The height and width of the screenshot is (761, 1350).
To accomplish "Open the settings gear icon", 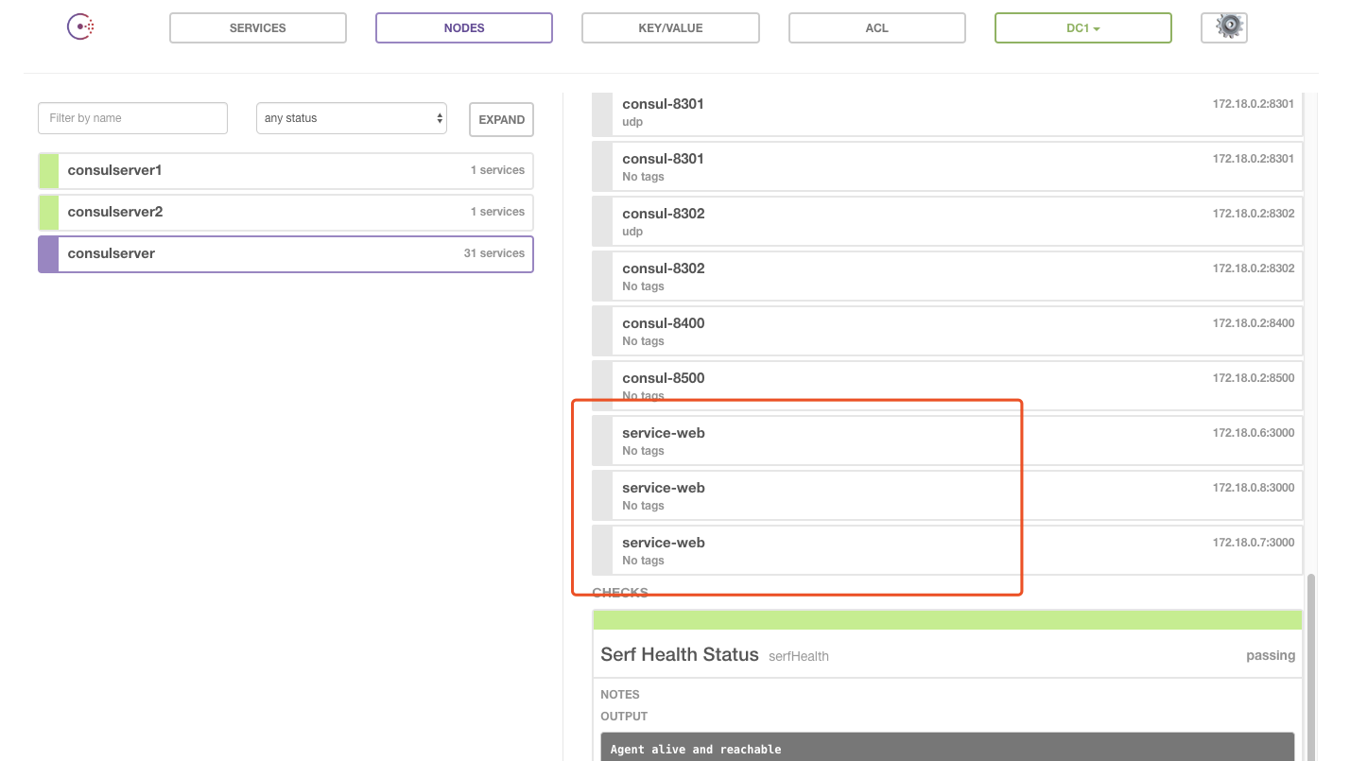I will (x=1223, y=26).
